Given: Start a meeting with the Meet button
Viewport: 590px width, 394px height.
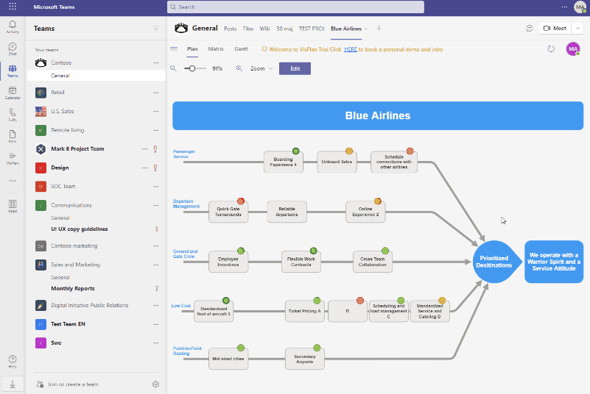Looking at the screenshot, I should click(555, 28).
